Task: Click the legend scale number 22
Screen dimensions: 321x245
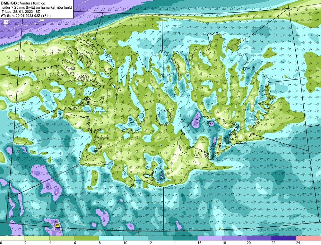Action: (273, 243)
